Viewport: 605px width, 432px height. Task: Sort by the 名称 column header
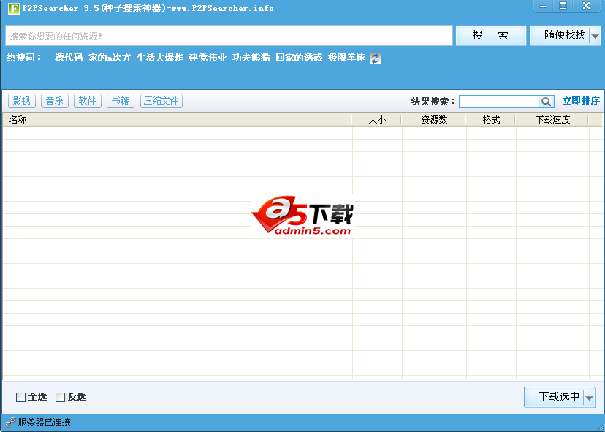tap(177, 120)
